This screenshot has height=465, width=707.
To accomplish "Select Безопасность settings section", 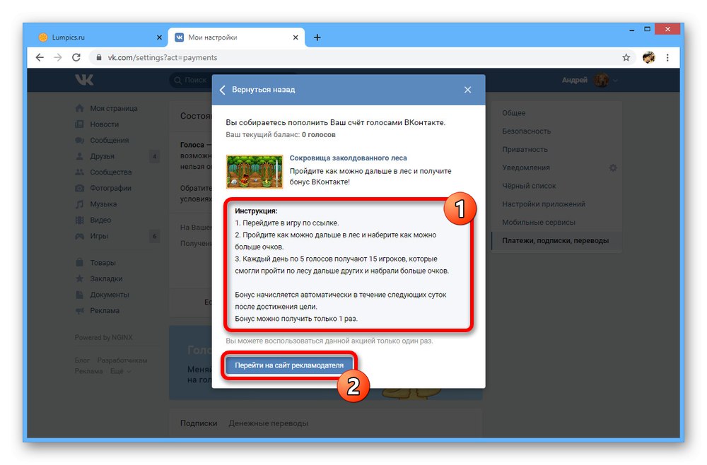I will point(526,131).
